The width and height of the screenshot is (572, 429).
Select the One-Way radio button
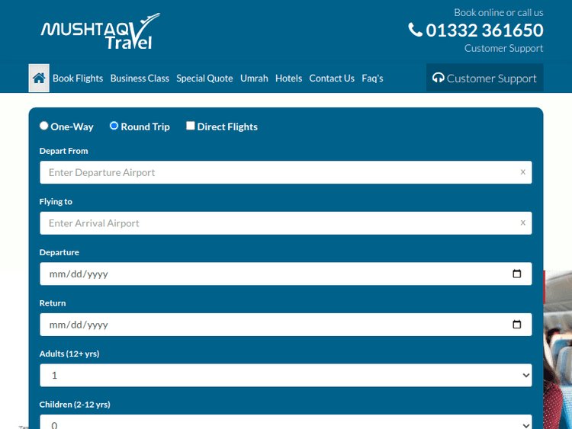[43, 126]
